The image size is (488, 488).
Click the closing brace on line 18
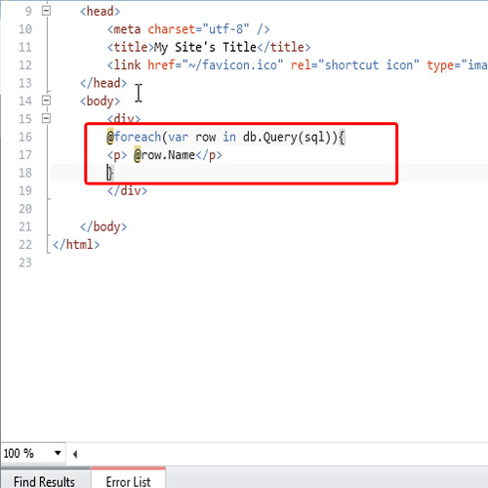point(110,173)
